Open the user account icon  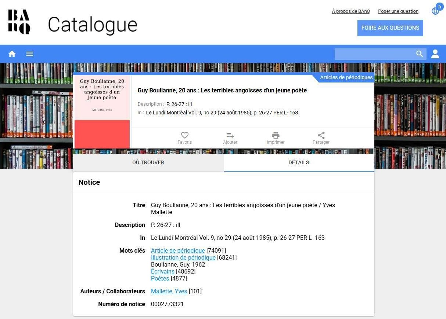click(435, 54)
